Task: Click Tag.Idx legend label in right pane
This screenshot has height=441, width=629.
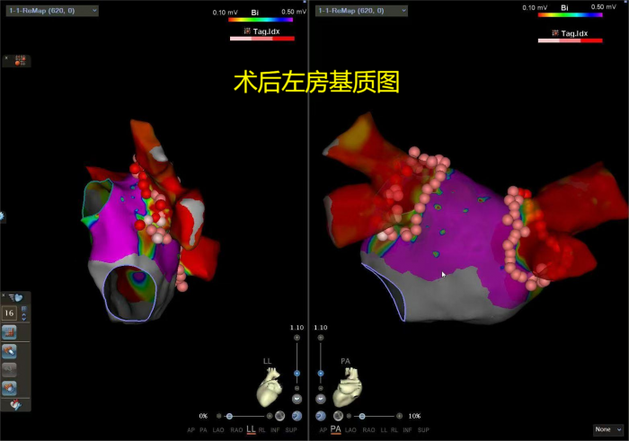Action: (x=568, y=33)
